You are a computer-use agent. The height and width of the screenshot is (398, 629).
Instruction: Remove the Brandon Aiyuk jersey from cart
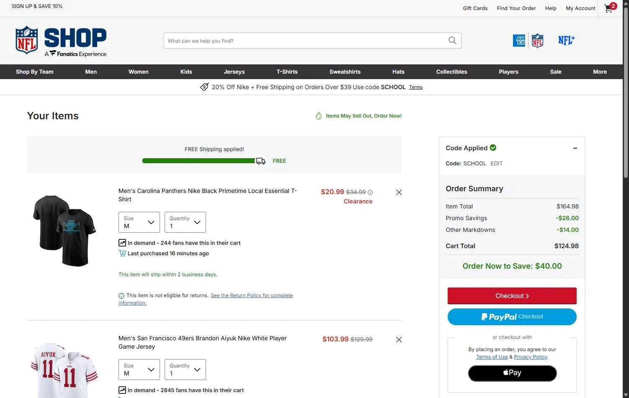tap(399, 339)
